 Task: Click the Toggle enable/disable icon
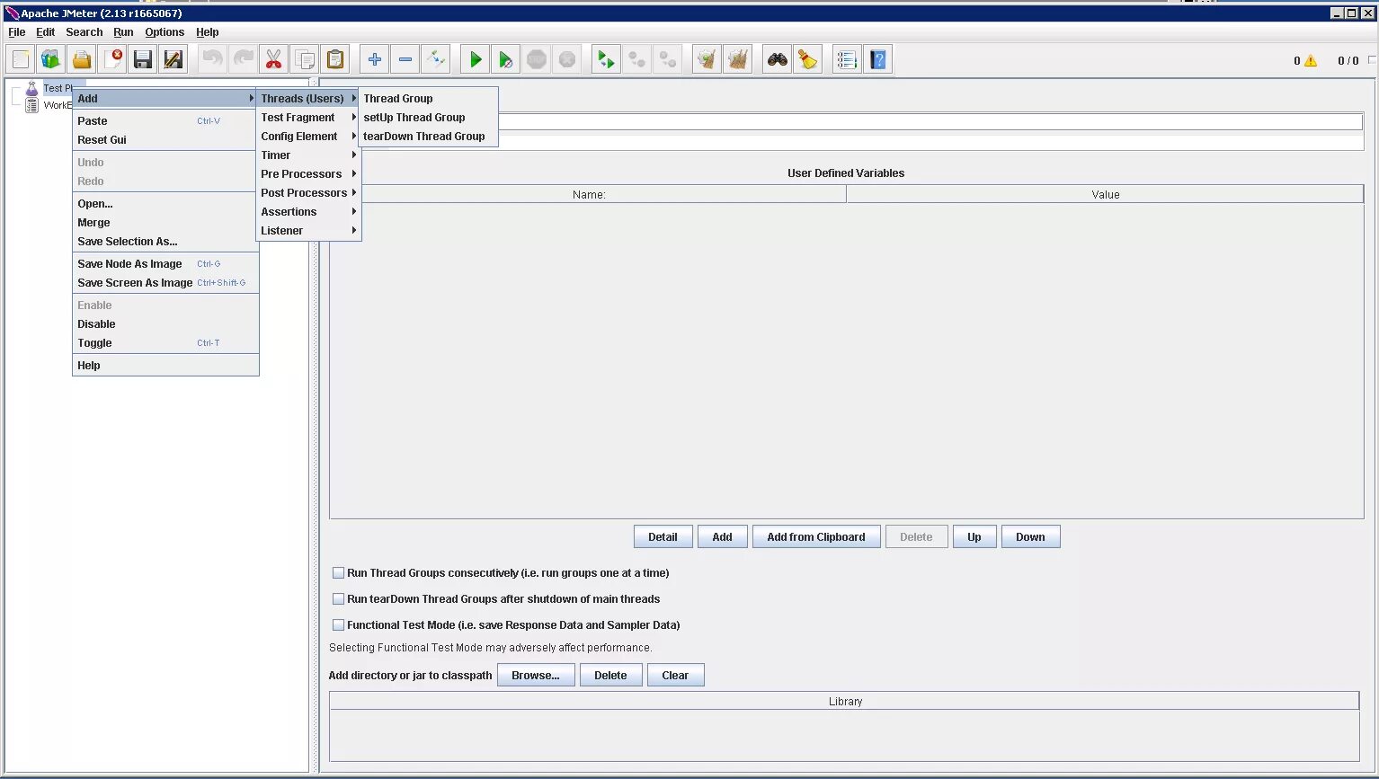(x=435, y=60)
